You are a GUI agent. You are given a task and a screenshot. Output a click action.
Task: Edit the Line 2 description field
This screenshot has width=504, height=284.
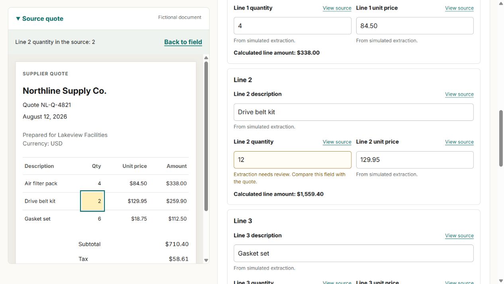[x=353, y=112]
